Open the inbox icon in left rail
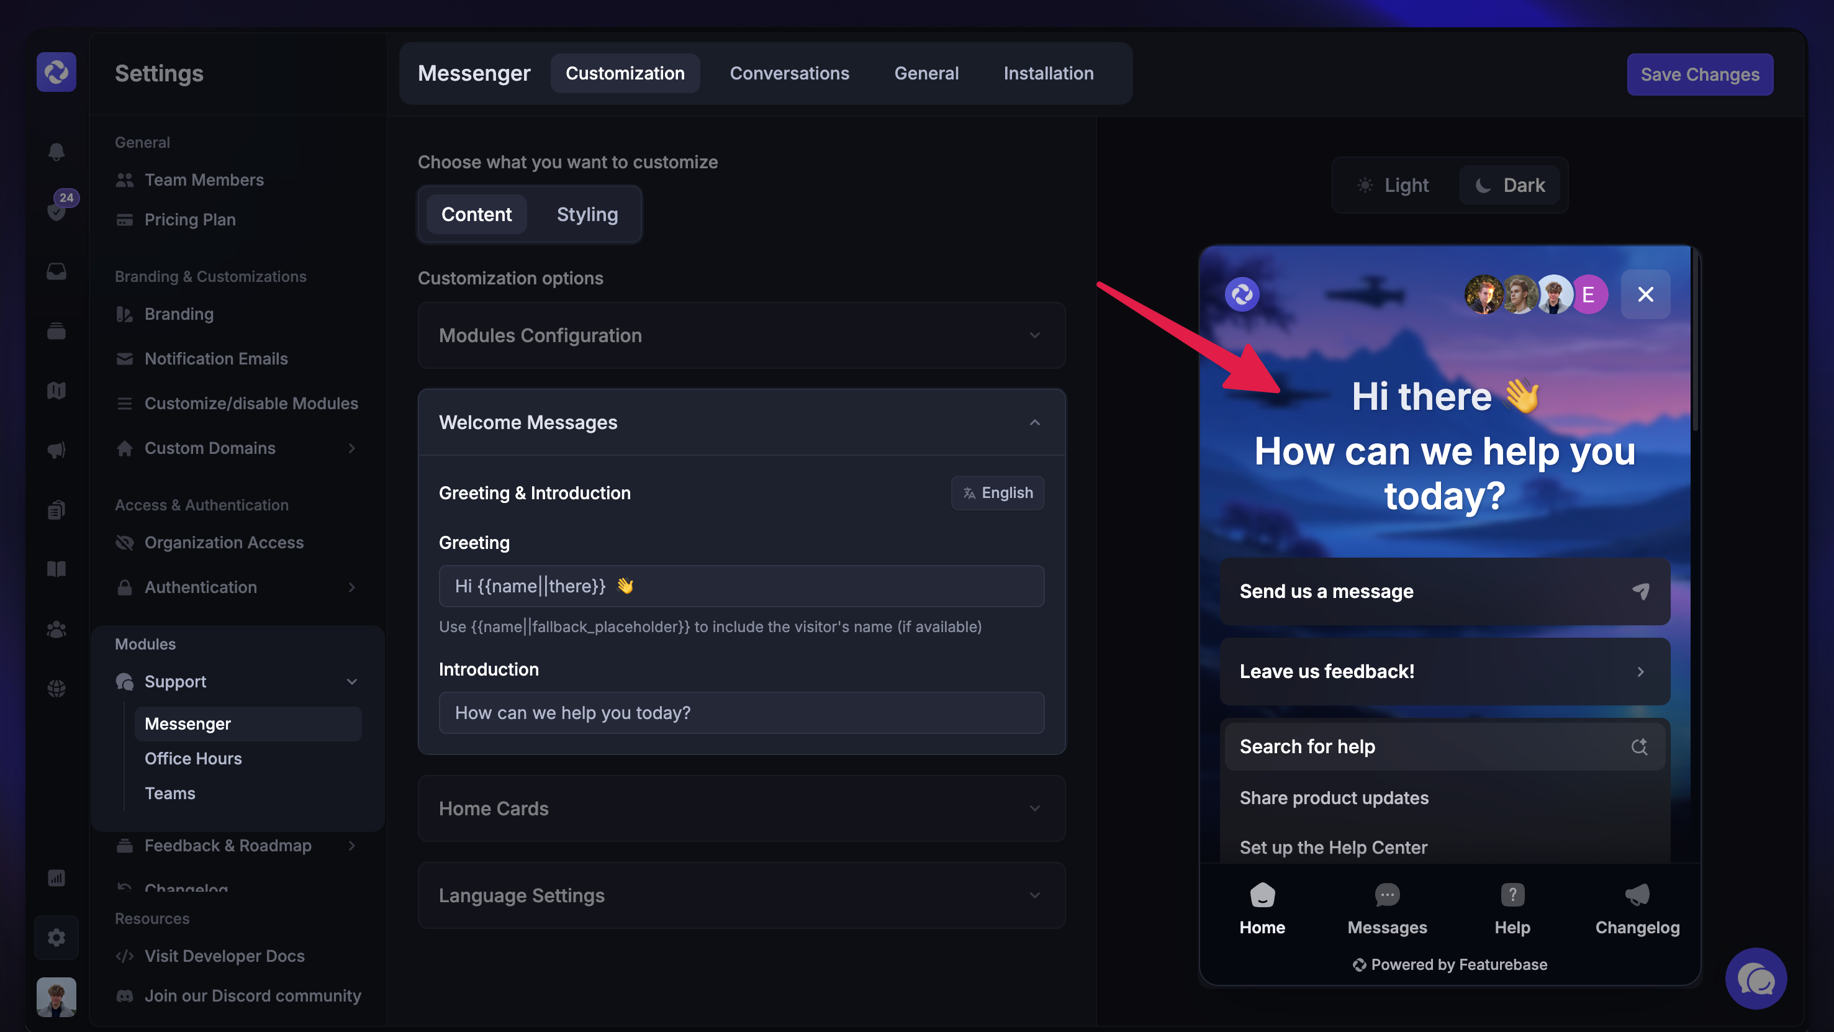The image size is (1834, 1032). 56,271
